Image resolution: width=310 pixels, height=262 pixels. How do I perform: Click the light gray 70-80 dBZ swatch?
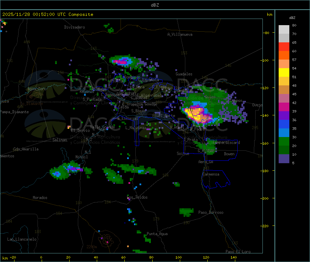(x=284, y=30)
